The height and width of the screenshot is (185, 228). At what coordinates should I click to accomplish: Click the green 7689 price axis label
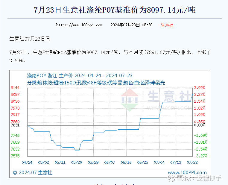15,142
